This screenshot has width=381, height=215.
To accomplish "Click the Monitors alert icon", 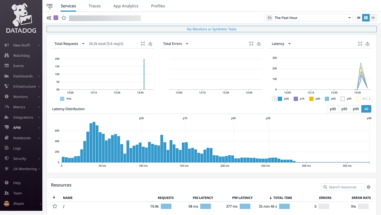I will coord(6,96).
